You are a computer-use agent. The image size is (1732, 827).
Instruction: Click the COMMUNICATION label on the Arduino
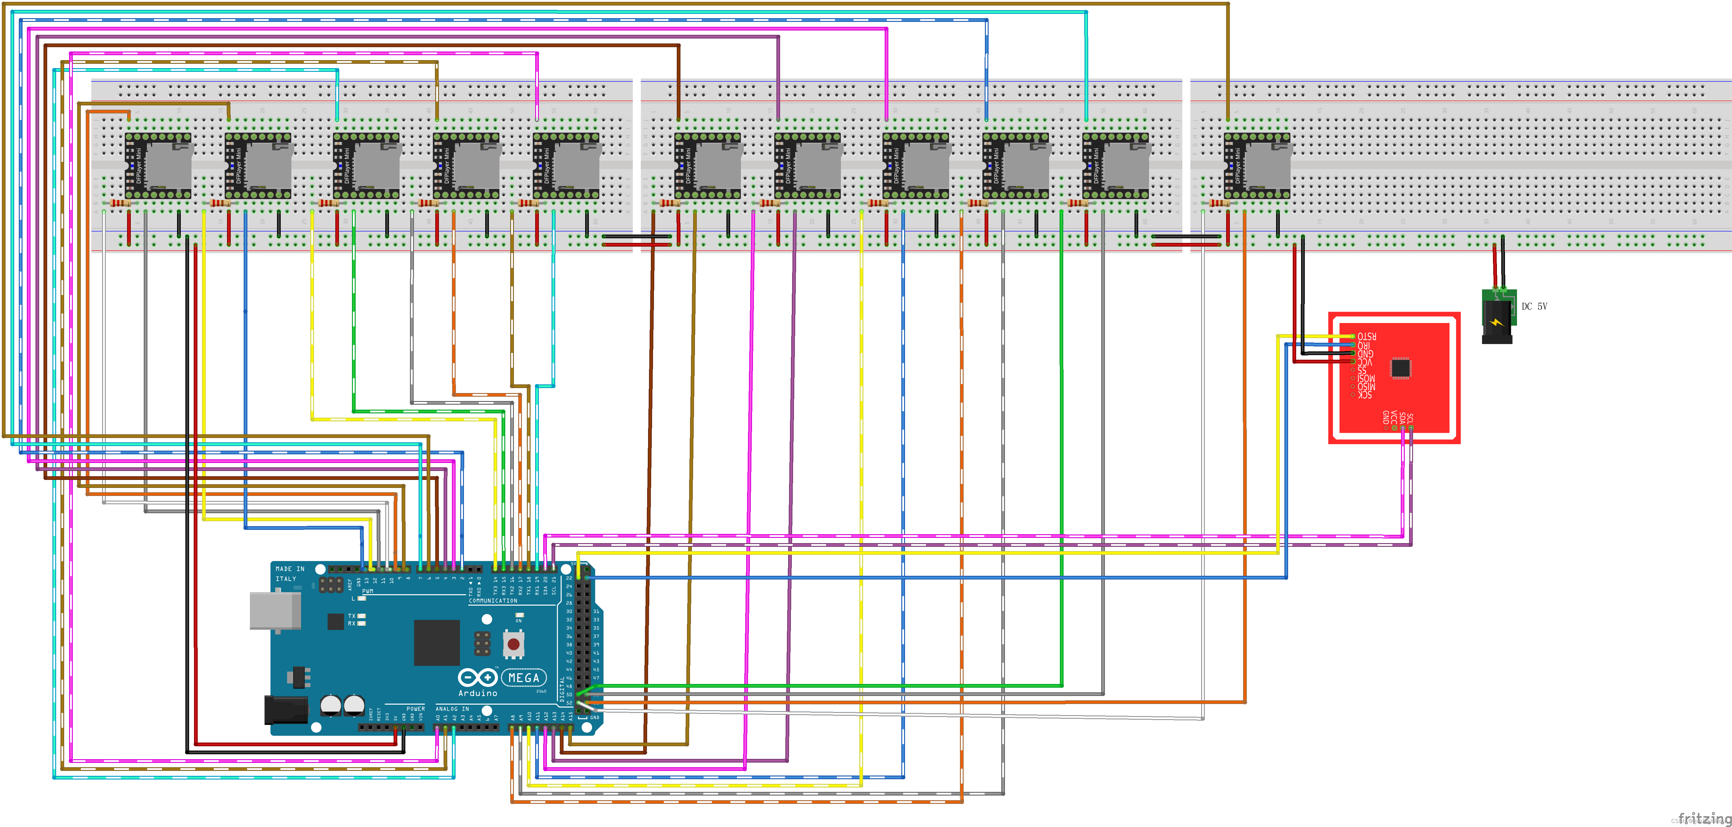tap(494, 600)
